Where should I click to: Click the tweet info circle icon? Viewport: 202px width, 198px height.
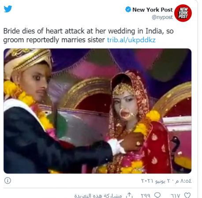point(7,180)
